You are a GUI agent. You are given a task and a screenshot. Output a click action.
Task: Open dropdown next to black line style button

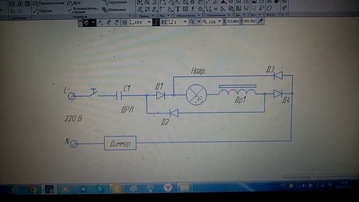tap(93, 22)
